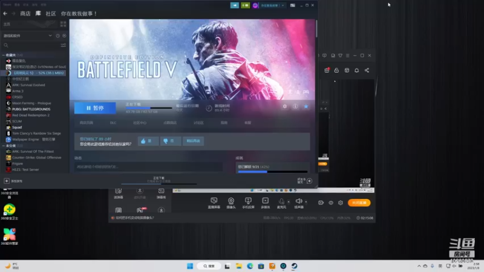Click the game download progress bar
The width and height of the screenshot is (484, 272).
point(149,108)
